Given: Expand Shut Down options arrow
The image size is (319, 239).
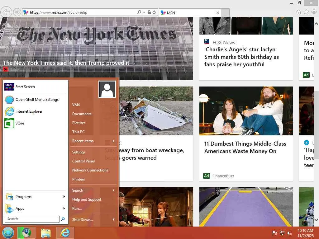Looking at the screenshot, I should click(x=113, y=220).
